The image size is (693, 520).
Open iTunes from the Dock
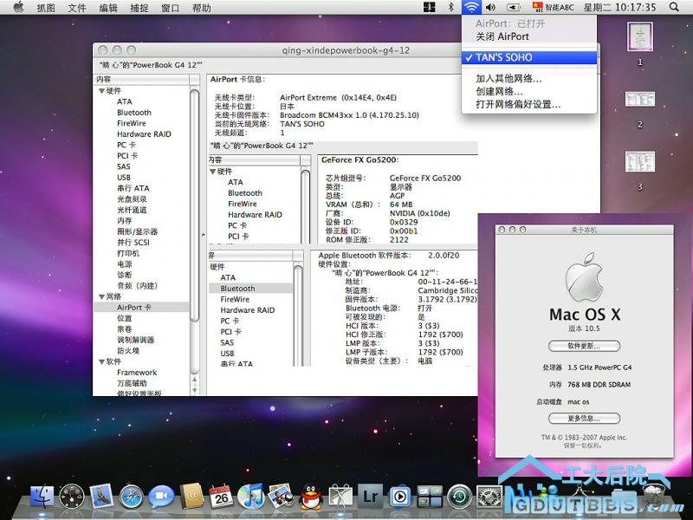[250, 497]
